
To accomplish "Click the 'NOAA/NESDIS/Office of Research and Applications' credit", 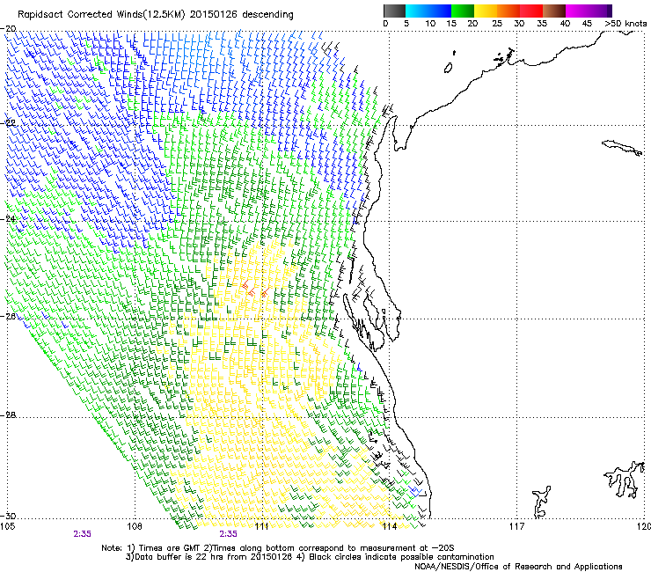I will tap(518, 567).
